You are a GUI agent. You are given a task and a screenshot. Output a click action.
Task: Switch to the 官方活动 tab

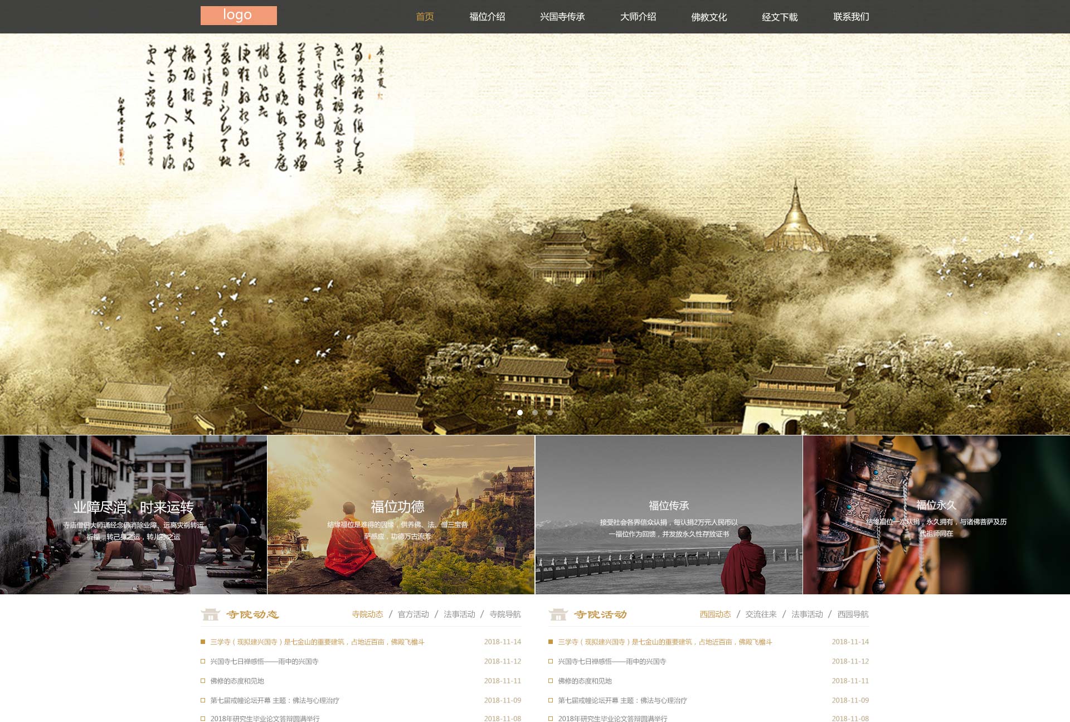point(414,614)
